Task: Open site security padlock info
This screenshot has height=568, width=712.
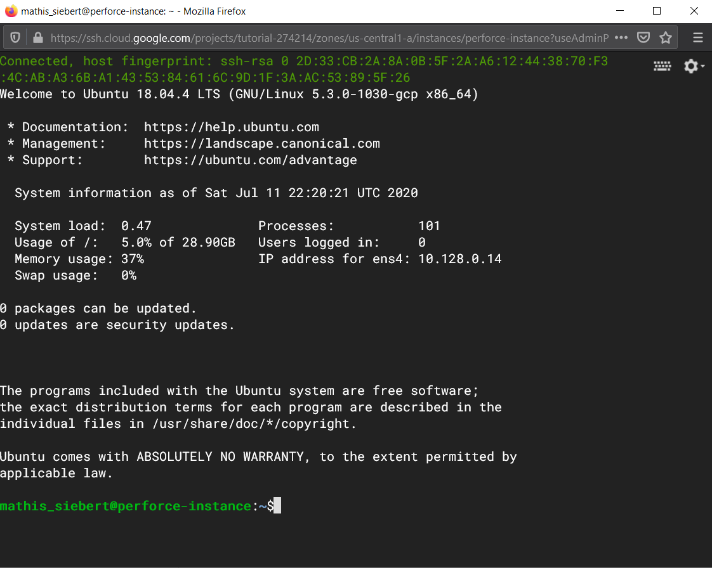Action: click(x=38, y=37)
